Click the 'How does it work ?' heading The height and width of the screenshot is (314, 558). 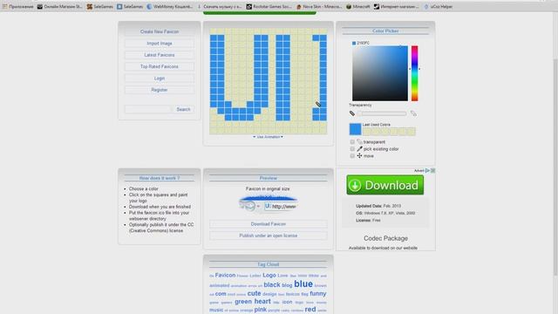click(x=160, y=178)
